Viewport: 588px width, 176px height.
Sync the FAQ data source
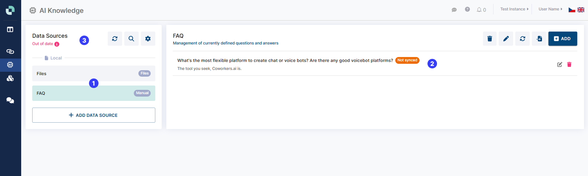point(522,39)
